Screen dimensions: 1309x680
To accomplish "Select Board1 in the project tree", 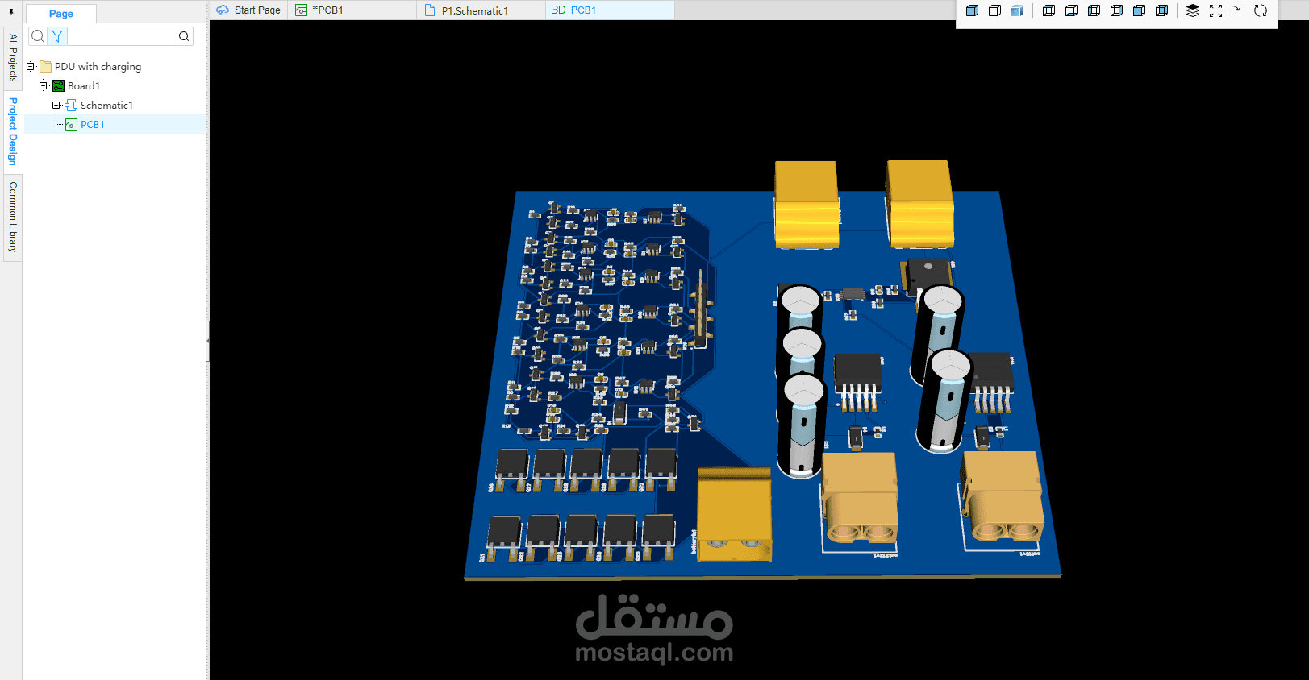I will point(84,86).
